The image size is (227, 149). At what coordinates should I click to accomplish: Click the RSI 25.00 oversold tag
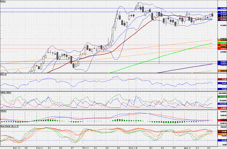click(222, 89)
